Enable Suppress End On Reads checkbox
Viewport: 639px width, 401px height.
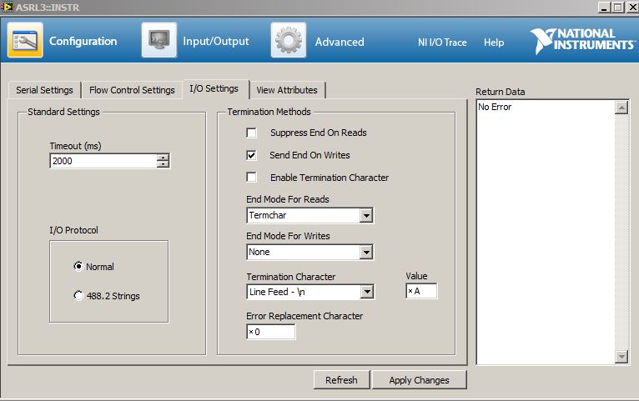point(251,133)
